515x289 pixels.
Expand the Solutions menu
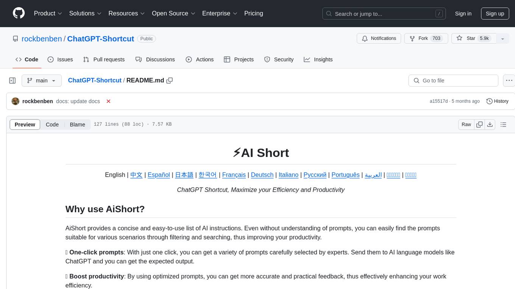[x=85, y=13]
